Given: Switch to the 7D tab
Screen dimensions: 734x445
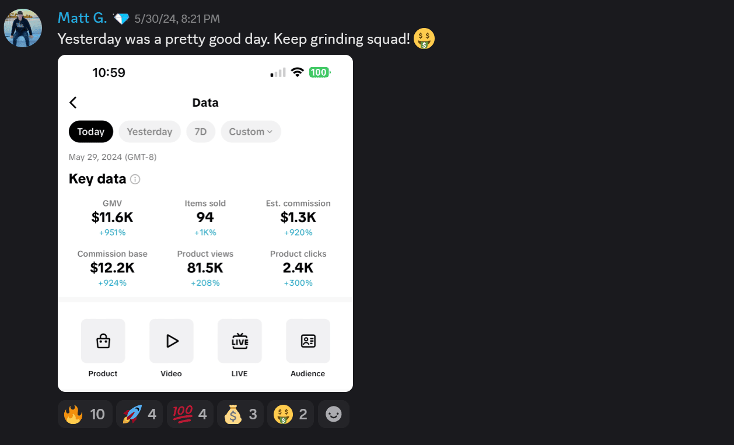Looking at the screenshot, I should (201, 132).
